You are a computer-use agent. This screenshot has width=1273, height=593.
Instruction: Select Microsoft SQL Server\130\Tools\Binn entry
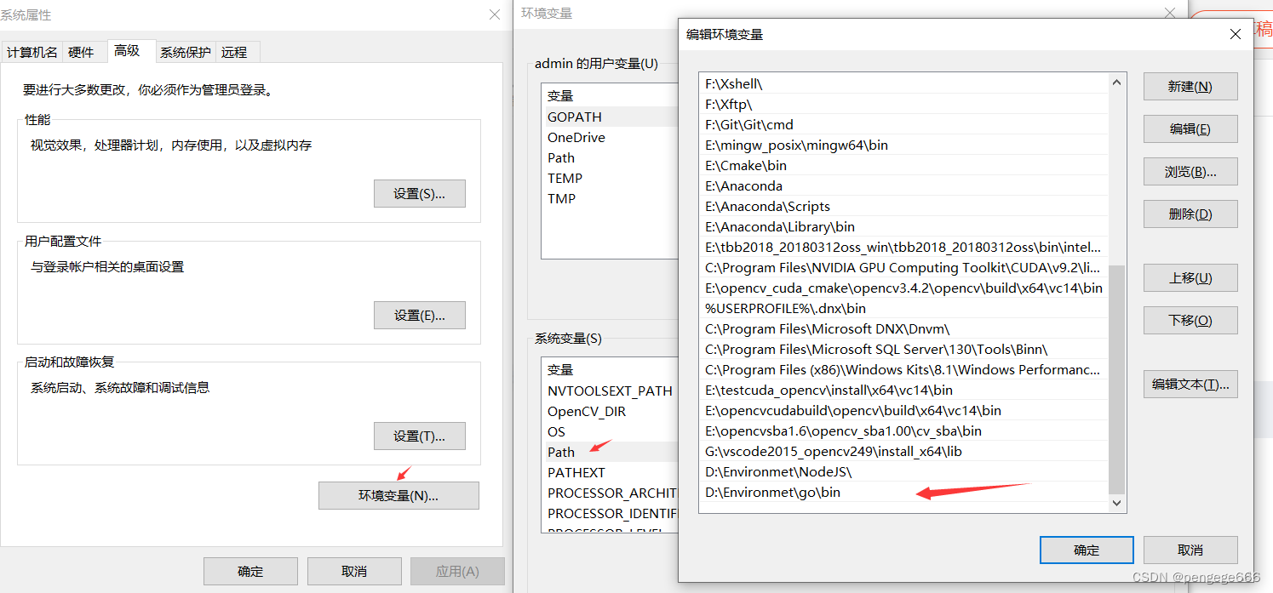pos(904,349)
